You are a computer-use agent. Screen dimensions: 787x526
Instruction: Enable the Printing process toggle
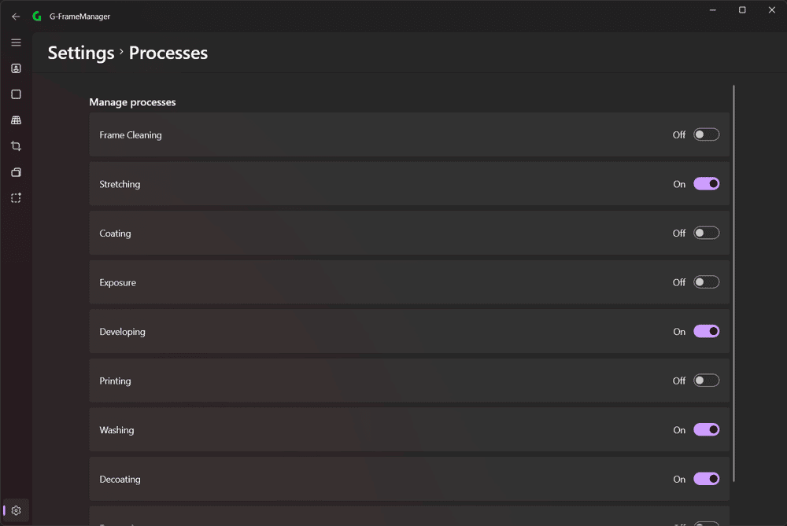[x=706, y=381]
